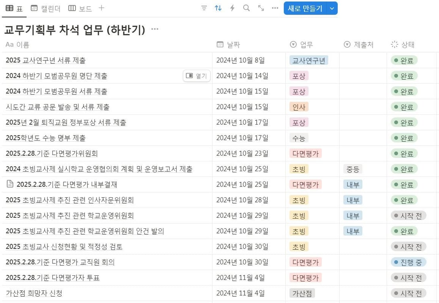Open row 2024 하반기 모범공무원 서류 제출
The image size is (439, 303).
click(57, 91)
